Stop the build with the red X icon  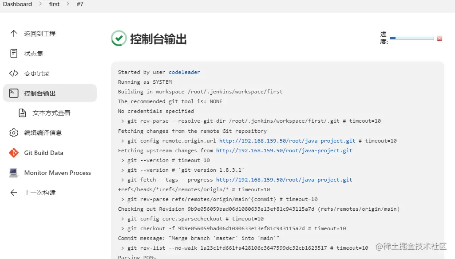(x=439, y=38)
